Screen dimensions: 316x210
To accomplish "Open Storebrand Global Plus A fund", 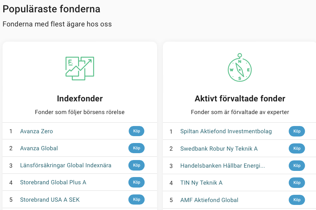I will [53, 182].
